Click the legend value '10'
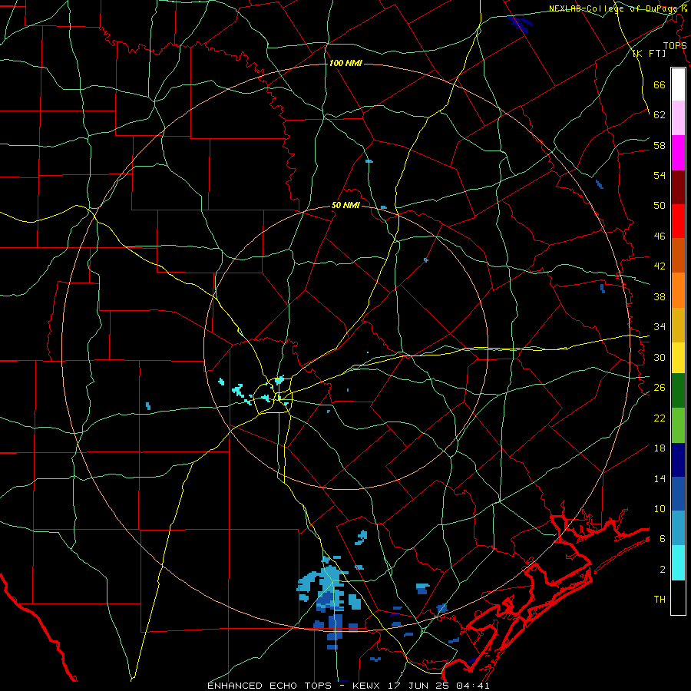Viewport: 691px width, 691px height. point(660,508)
